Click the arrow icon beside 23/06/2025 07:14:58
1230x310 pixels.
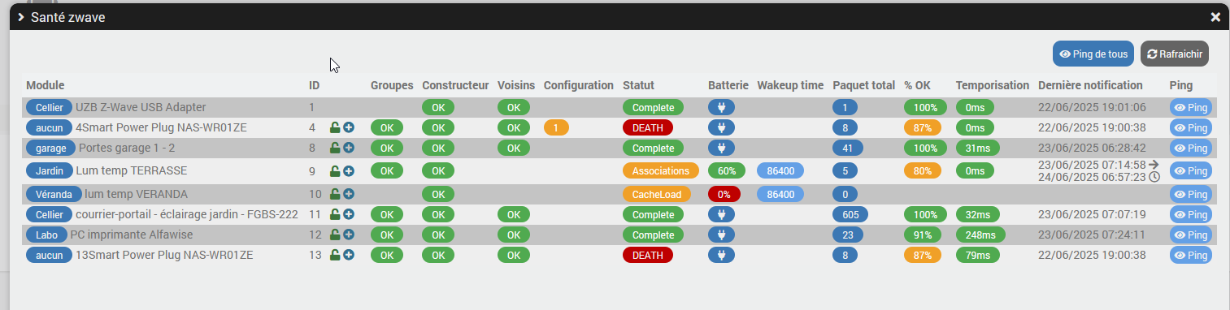coord(1154,165)
